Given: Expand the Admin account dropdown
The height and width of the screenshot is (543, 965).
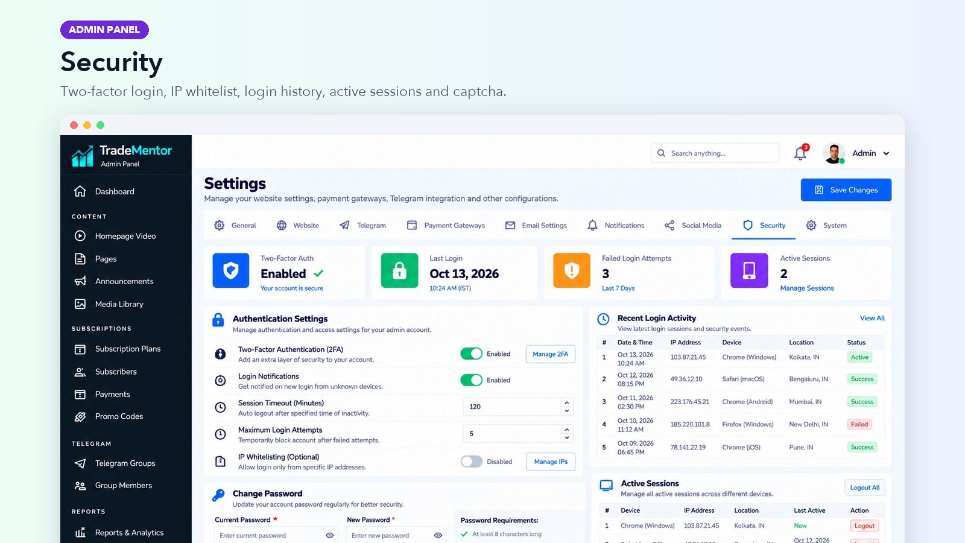Looking at the screenshot, I should [886, 153].
